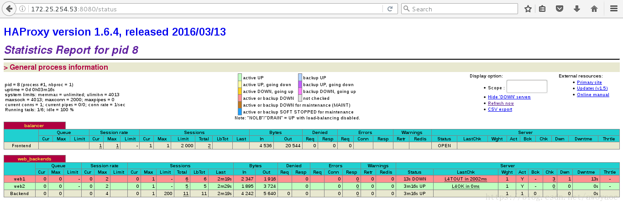Open the downloads arrow icon
623x206 pixels.
pos(577,9)
